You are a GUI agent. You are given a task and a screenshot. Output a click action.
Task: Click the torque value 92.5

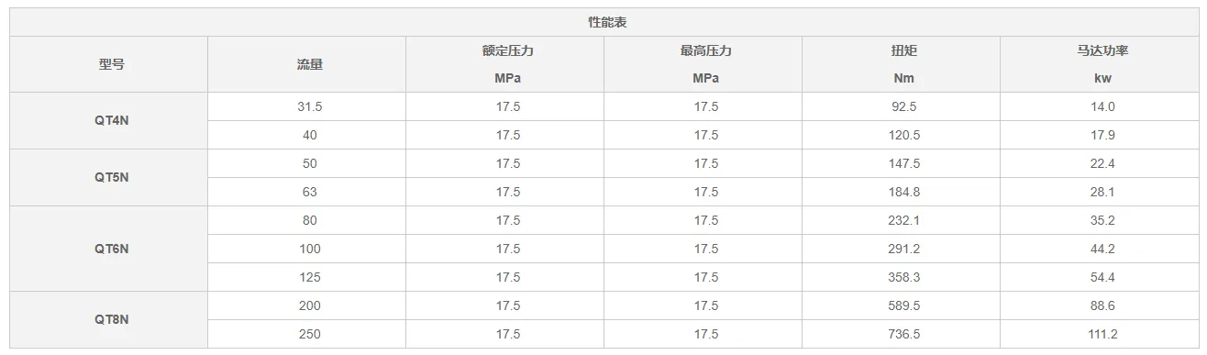coord(903,106)
